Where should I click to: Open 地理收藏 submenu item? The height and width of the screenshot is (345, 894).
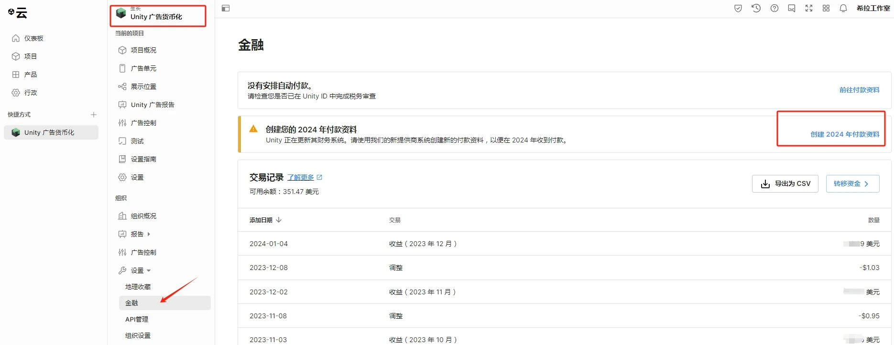138,287
